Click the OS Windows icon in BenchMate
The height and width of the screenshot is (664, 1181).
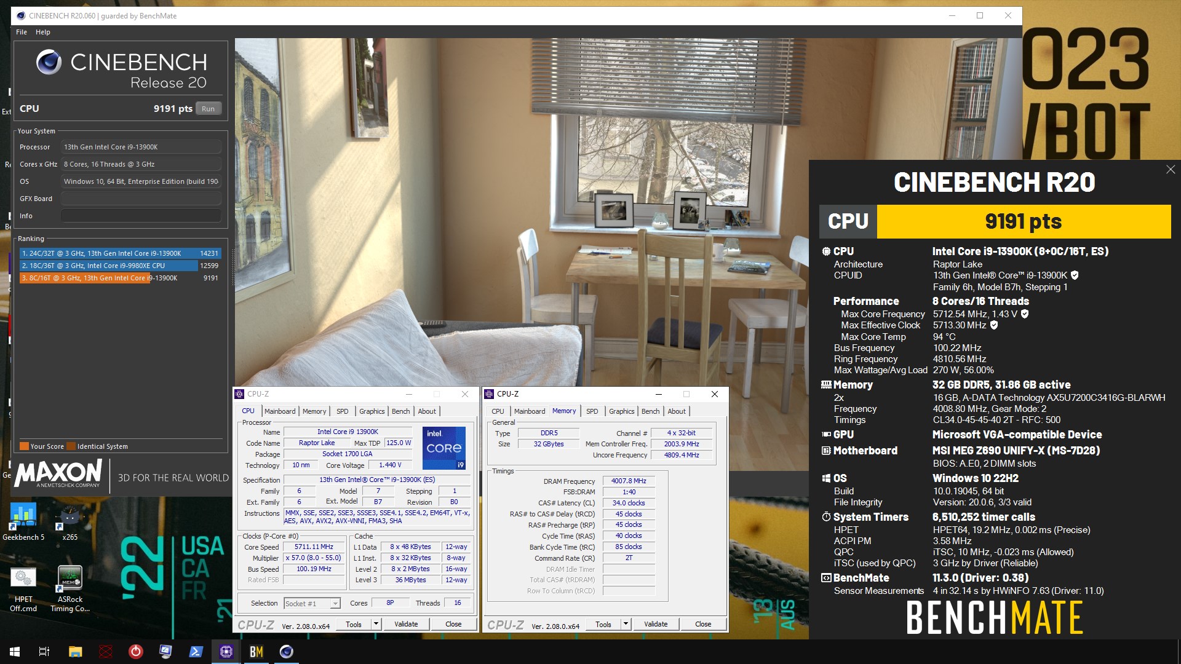pyautogui.click(x=826, y=478)
